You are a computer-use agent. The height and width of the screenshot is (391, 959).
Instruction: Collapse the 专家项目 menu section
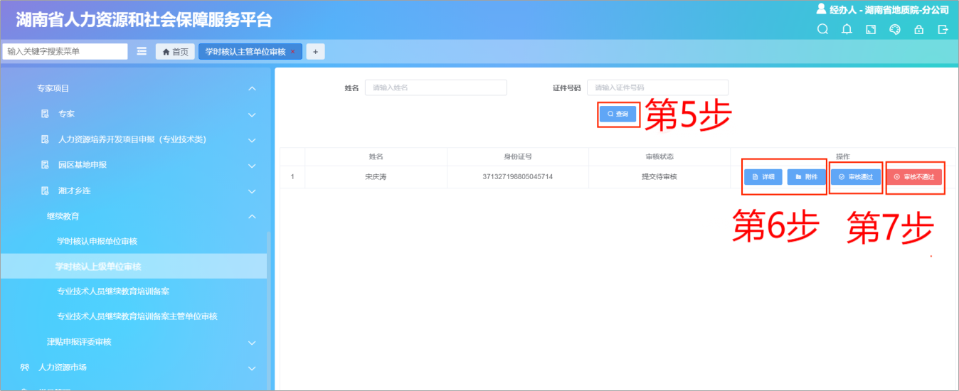251,88
